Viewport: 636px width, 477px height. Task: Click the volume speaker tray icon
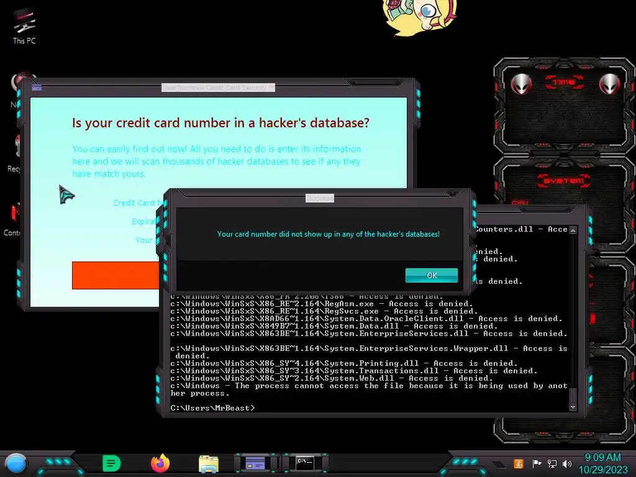(x=567, y=463)
